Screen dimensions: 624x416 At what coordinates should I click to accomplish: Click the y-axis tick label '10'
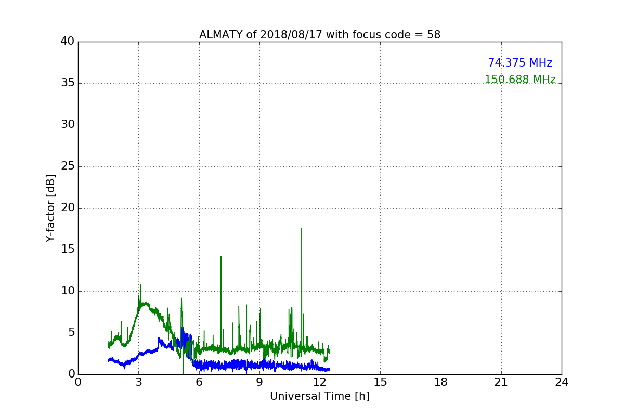click(68, 291)
